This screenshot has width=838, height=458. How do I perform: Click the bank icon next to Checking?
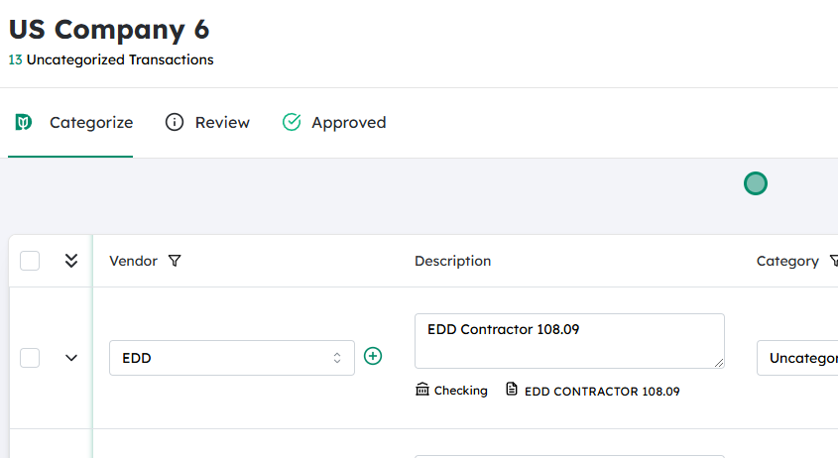tap(422, 390)
